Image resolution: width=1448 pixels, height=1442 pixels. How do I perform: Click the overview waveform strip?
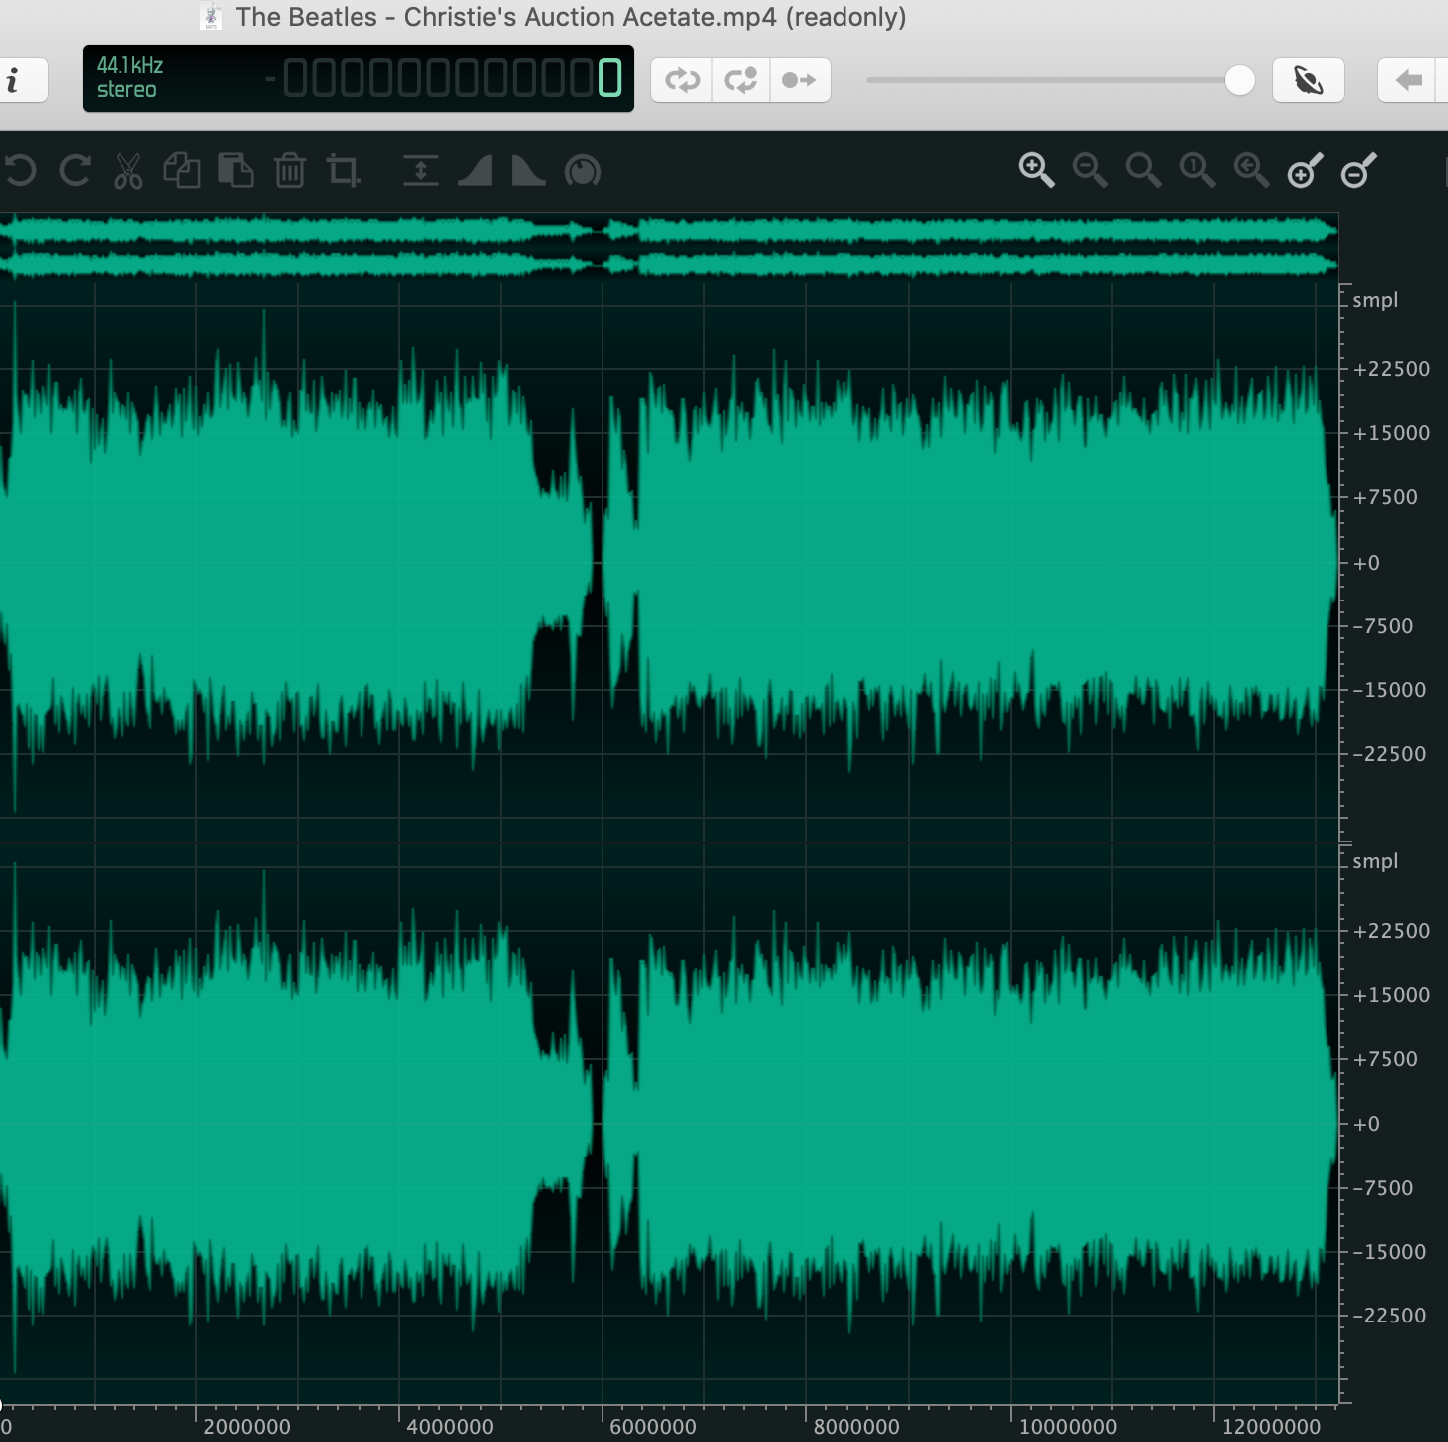(x=669, y=247)
